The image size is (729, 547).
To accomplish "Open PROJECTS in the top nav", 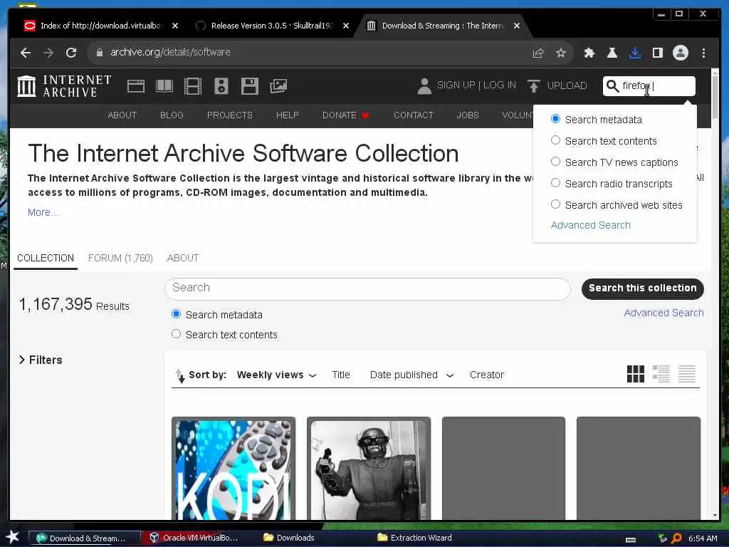I will coord(230,115).
